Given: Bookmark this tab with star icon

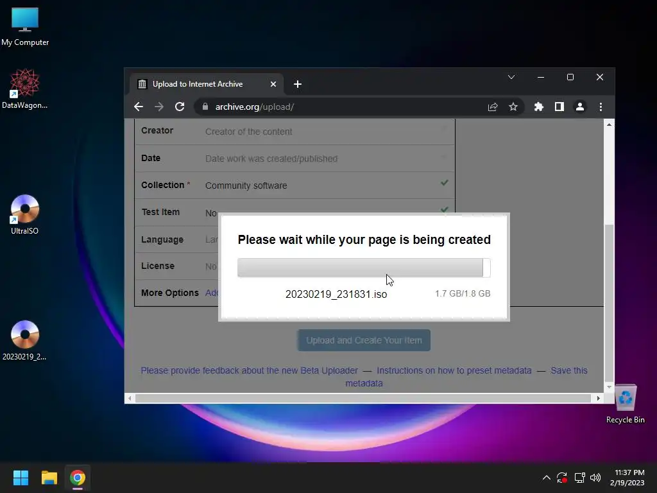Looking at the screenshot, I should (513, 107).
